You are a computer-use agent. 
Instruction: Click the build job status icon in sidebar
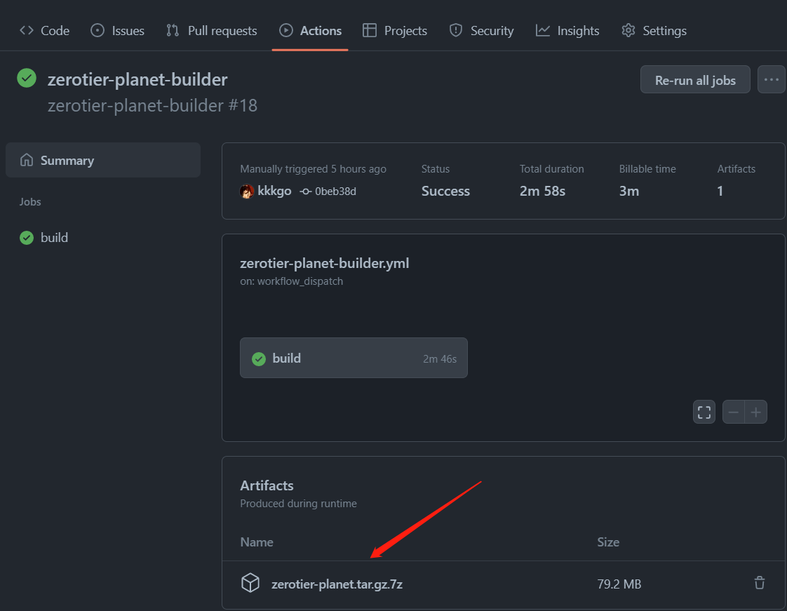(x=27, y=237)
